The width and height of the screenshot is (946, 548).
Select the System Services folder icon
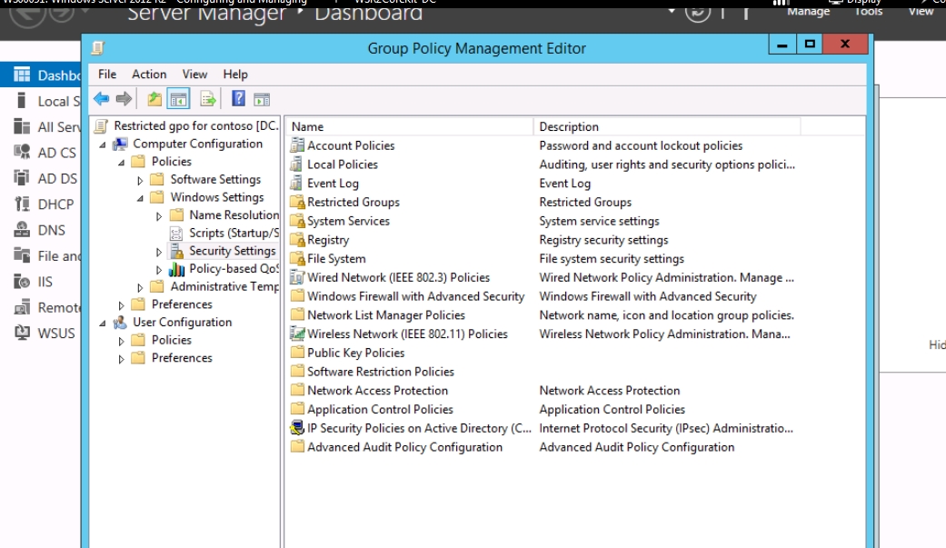pyautogui.click(x=297, y=221)
